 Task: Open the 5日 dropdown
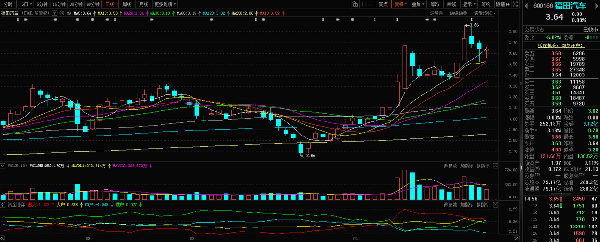pos(25,4)
